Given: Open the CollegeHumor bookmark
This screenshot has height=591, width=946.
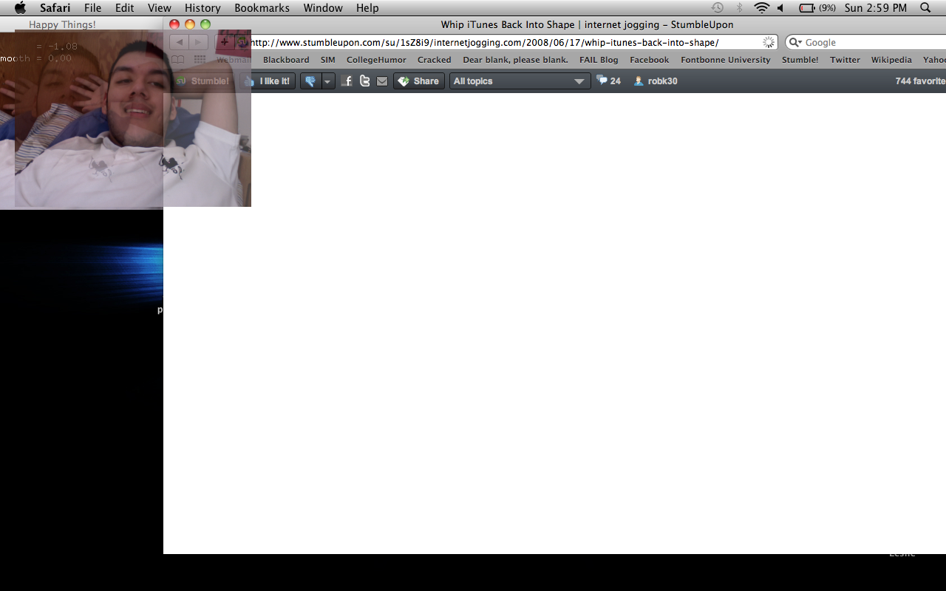Looking at the screenshot, I should [x=376, y=60].
